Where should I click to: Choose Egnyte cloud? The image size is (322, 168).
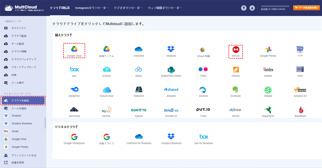139,110
